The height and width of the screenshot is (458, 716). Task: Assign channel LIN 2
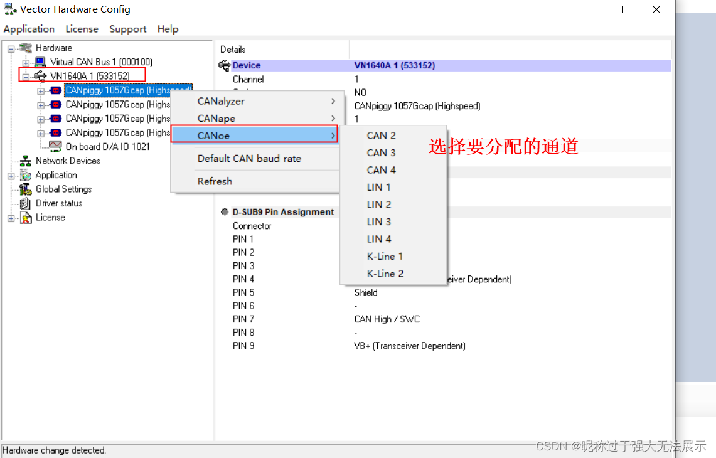pyautogui.click(x=393, y=205)
